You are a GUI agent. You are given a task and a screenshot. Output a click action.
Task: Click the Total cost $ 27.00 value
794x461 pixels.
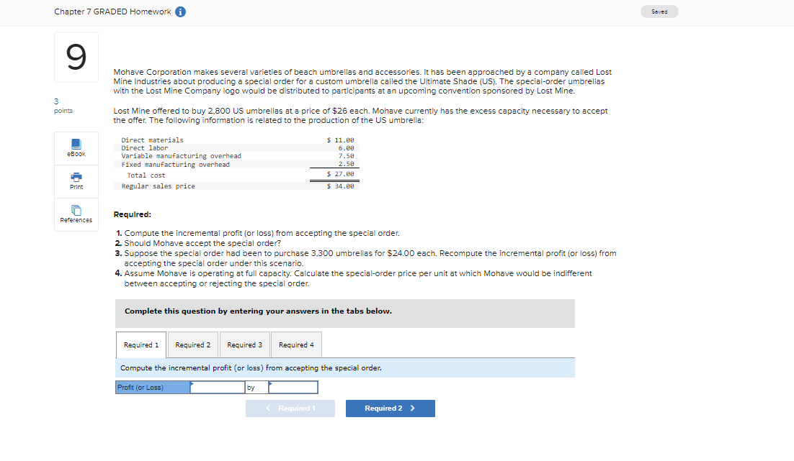[x=340, y=174]
